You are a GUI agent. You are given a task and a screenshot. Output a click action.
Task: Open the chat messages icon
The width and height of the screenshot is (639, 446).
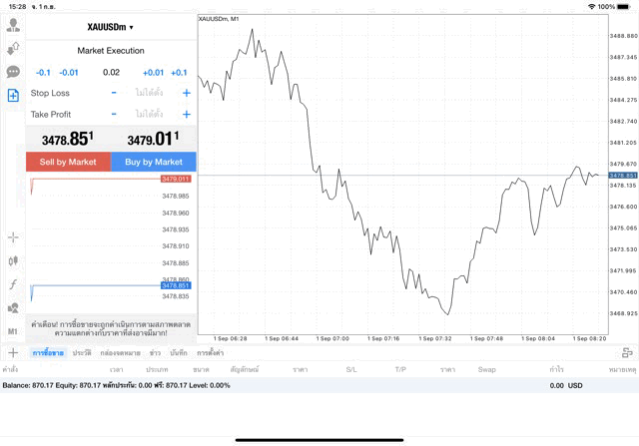(13, 72)
